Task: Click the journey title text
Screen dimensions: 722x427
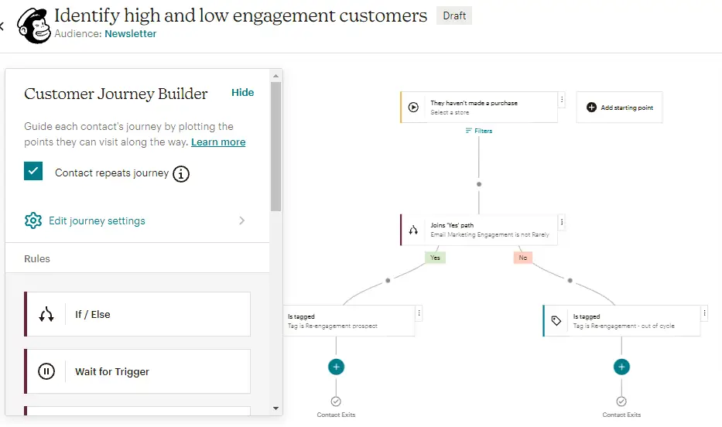Action: (x=241, y=15)
